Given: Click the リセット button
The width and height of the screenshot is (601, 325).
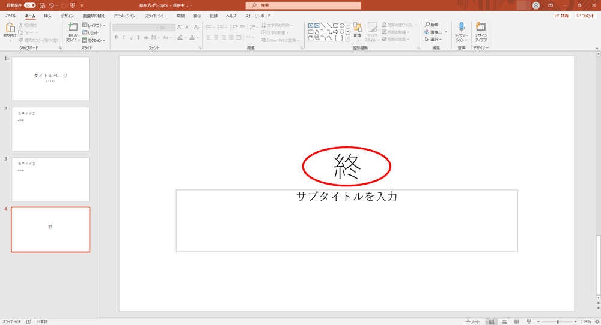Looking at the screenshot, I should 91,32.
